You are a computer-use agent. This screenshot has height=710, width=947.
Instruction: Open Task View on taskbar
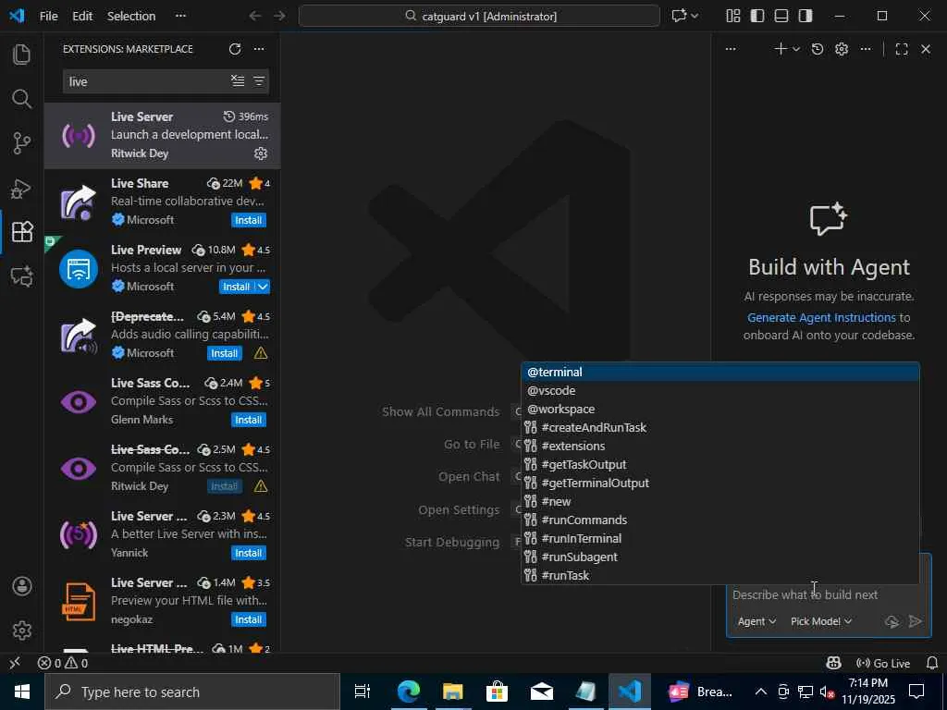(363, 692)
